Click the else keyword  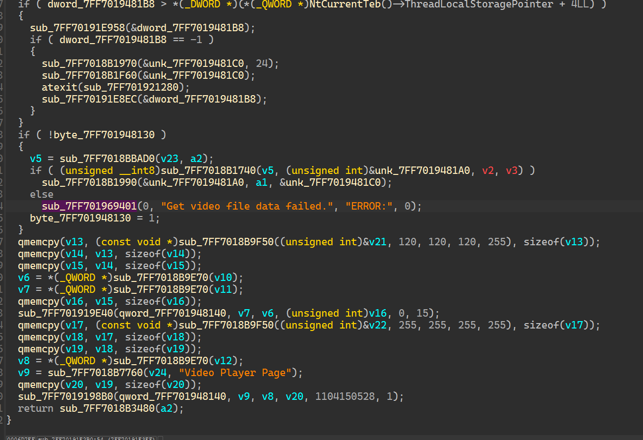coord(42,194)
